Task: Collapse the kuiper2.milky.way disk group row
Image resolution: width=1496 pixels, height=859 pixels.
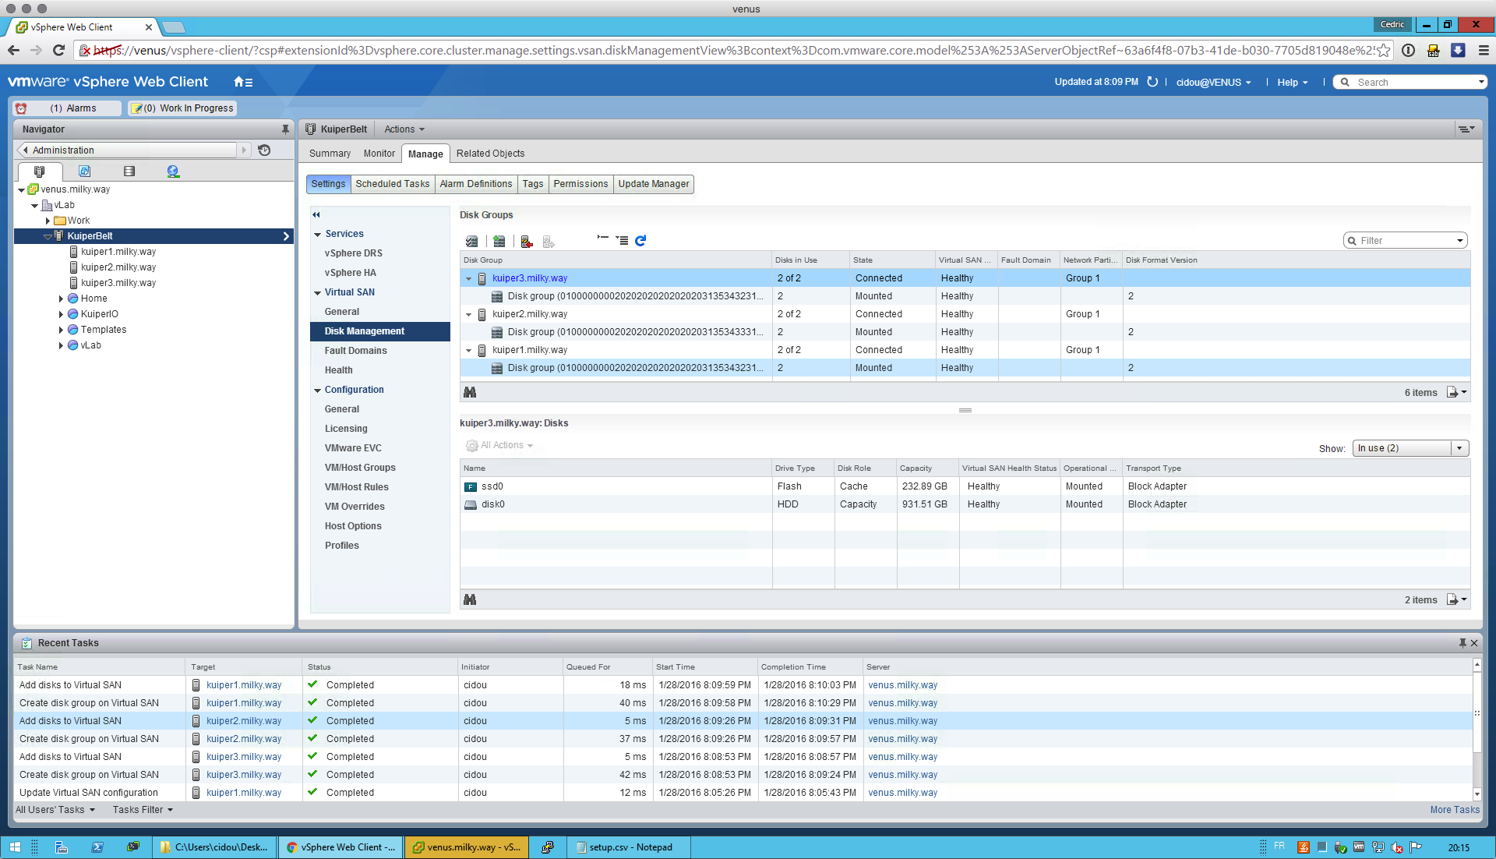Action: pos(468,315)
